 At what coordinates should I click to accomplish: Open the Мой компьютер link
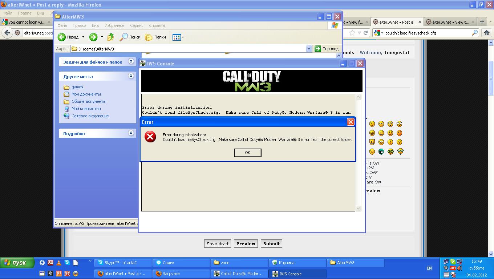click(86, 109)
